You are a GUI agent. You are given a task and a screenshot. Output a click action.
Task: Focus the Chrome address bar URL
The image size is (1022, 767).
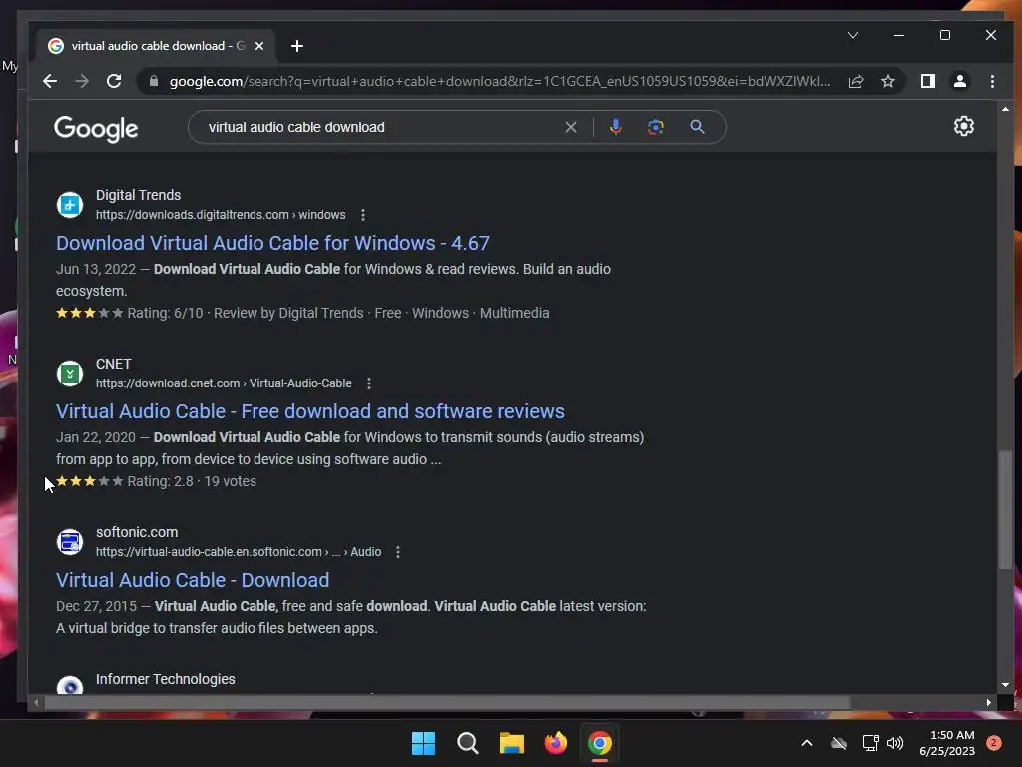500,82
